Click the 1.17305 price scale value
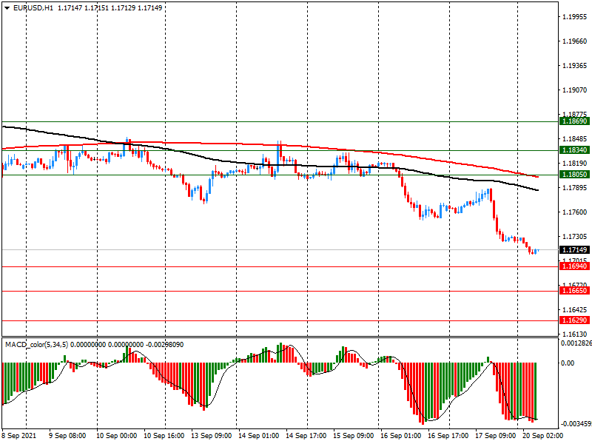 tap(575, 237)
